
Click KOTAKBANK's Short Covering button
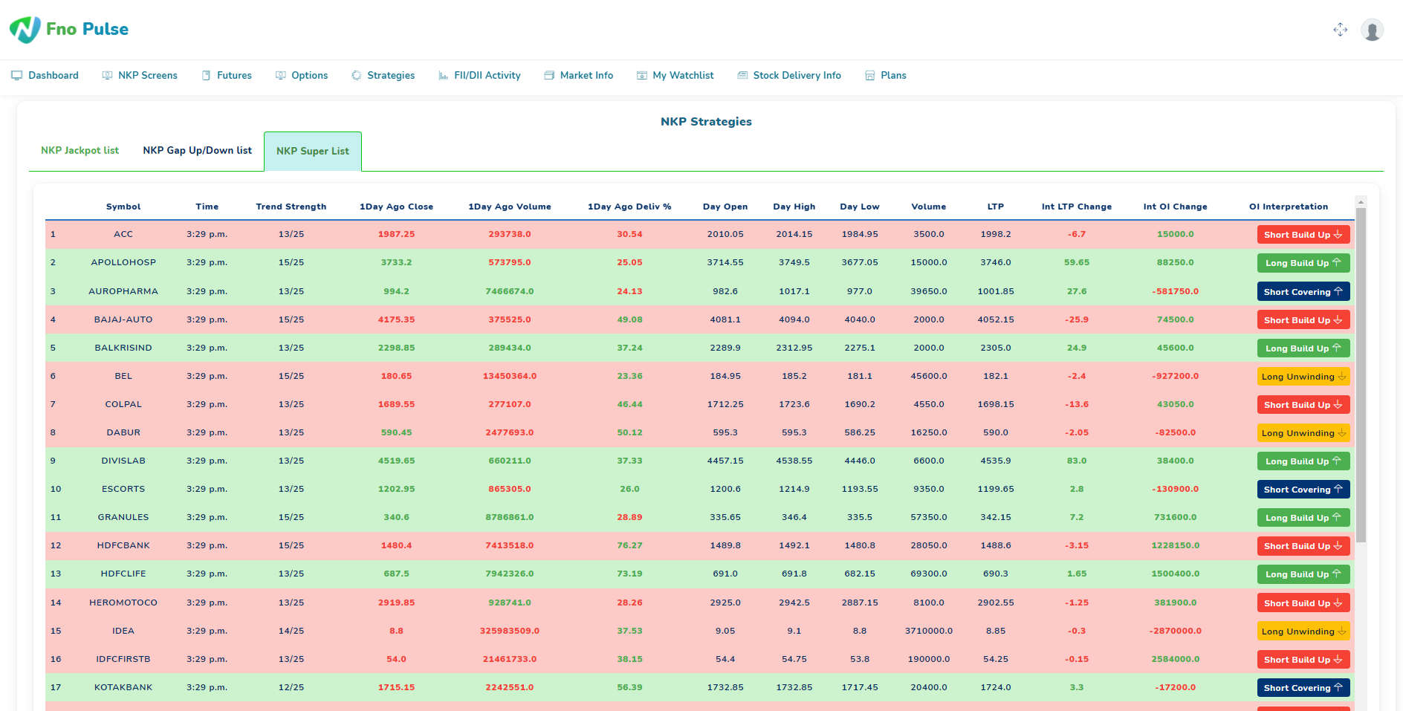pyautogui.click(x=1303, y=688)
